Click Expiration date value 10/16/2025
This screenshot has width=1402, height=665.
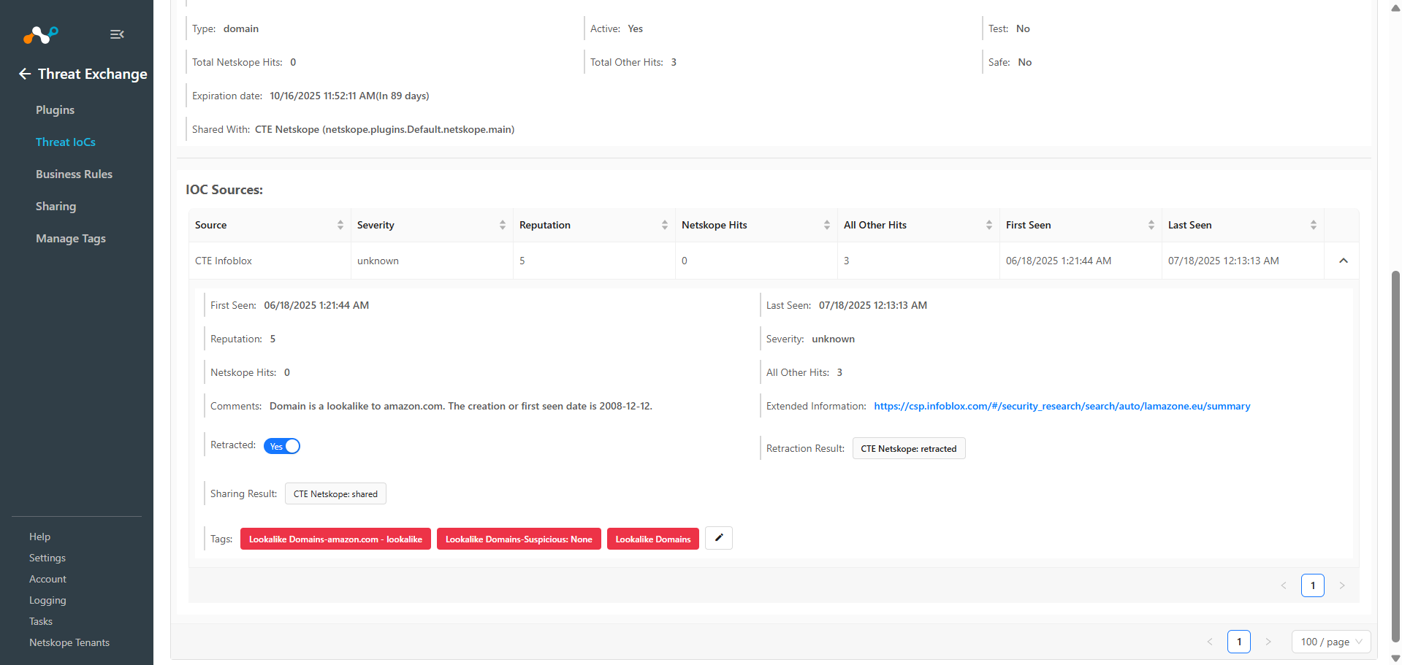pyautogui.click(x=349, y=96)
